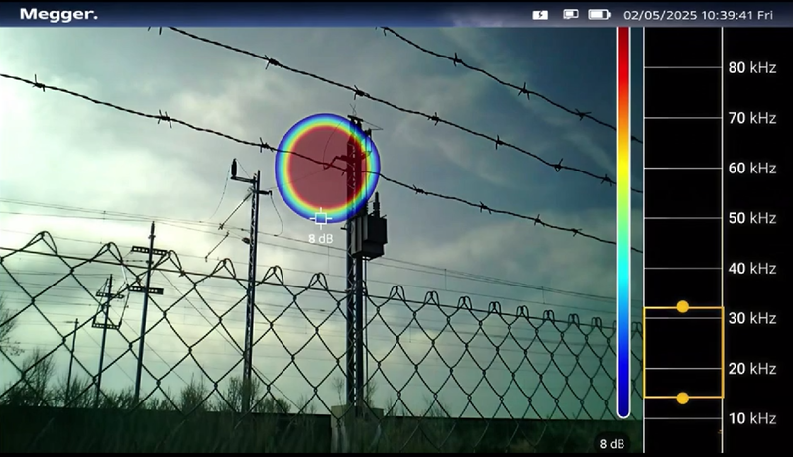Image resolution: width=793 pixels, height=457 pixels.
Task: Click the date and time readout
Action: pos(699,15)
